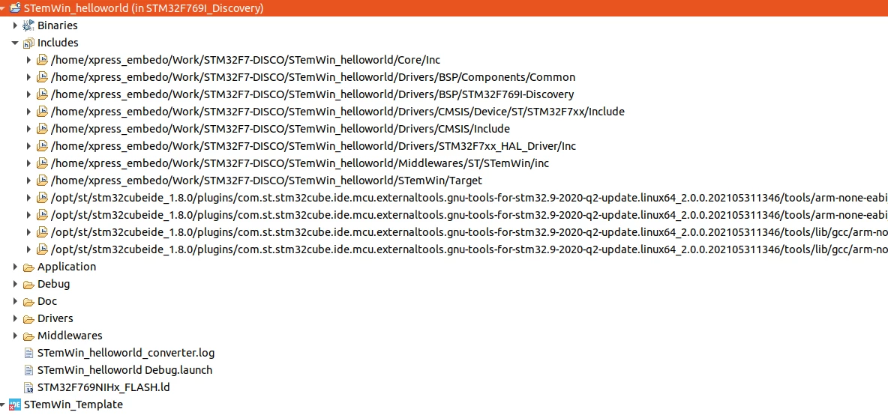Image resolution: width=888 pixels, height=415 pixels.
Task: Select file name 'STemWin_helloworld_converter.log'
Action: tap(126, 354)
